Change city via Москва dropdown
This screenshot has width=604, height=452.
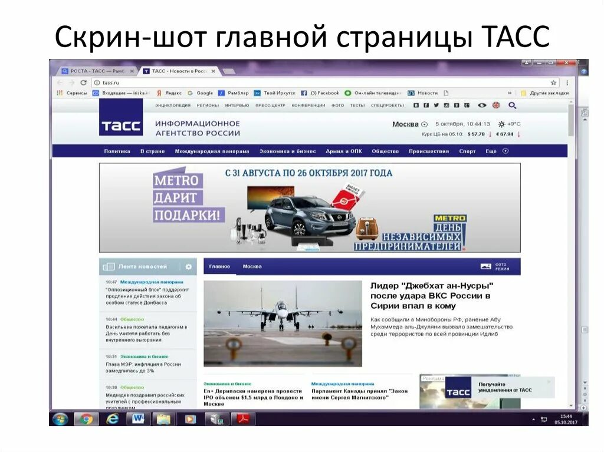(x=409, y=124)
